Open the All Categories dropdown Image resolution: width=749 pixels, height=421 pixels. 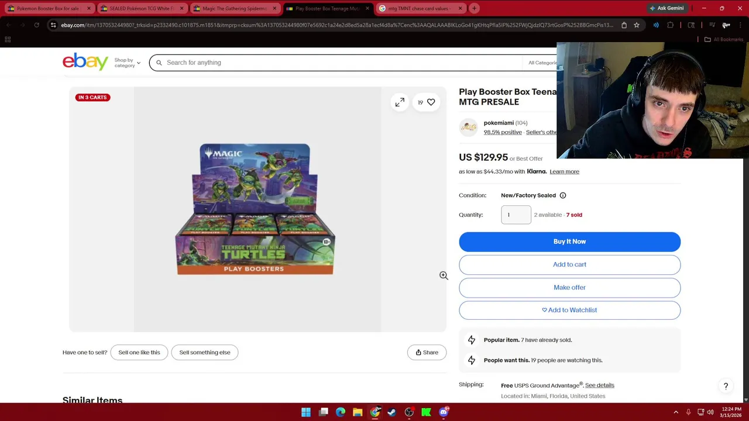[x=542, y=63]
